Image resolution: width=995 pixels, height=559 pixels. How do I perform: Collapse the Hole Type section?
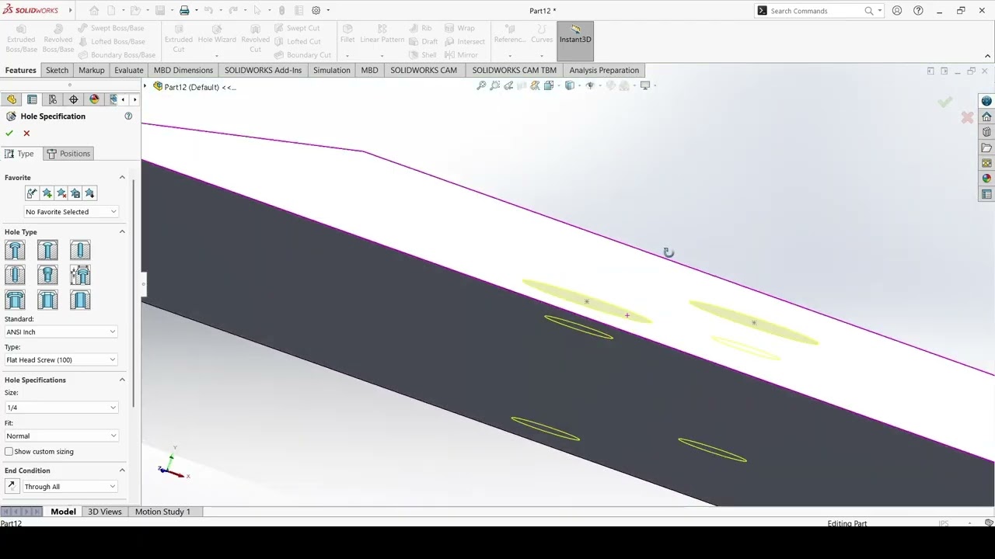[x=122, y=232]
